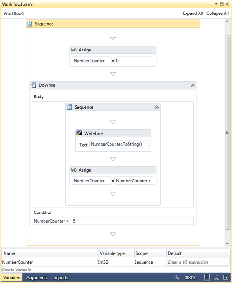Toggle the overview minimap icon
232x283 pixels.
(x=226, y=277)
